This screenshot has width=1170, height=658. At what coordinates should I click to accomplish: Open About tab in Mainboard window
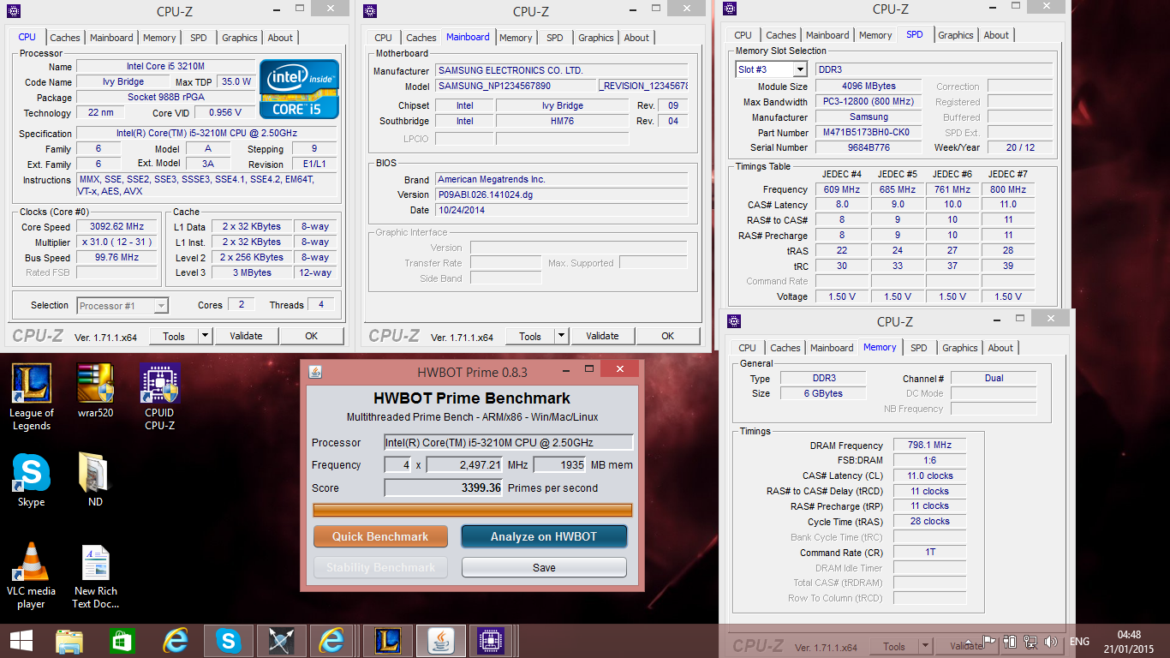(636, 38)
